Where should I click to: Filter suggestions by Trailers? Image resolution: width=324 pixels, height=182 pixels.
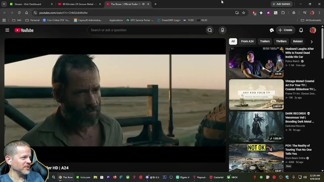pyautogui.click(x=265, y=41)
